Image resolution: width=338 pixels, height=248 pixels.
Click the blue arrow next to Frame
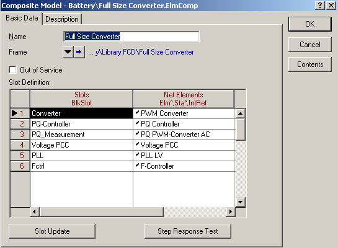79,52
